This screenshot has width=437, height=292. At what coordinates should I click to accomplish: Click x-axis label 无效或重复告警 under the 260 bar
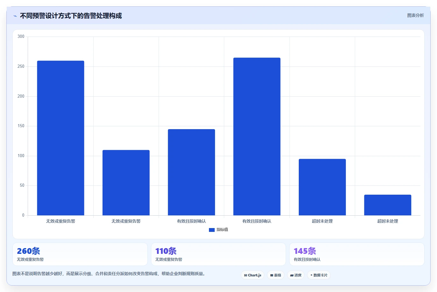point(61,221)
